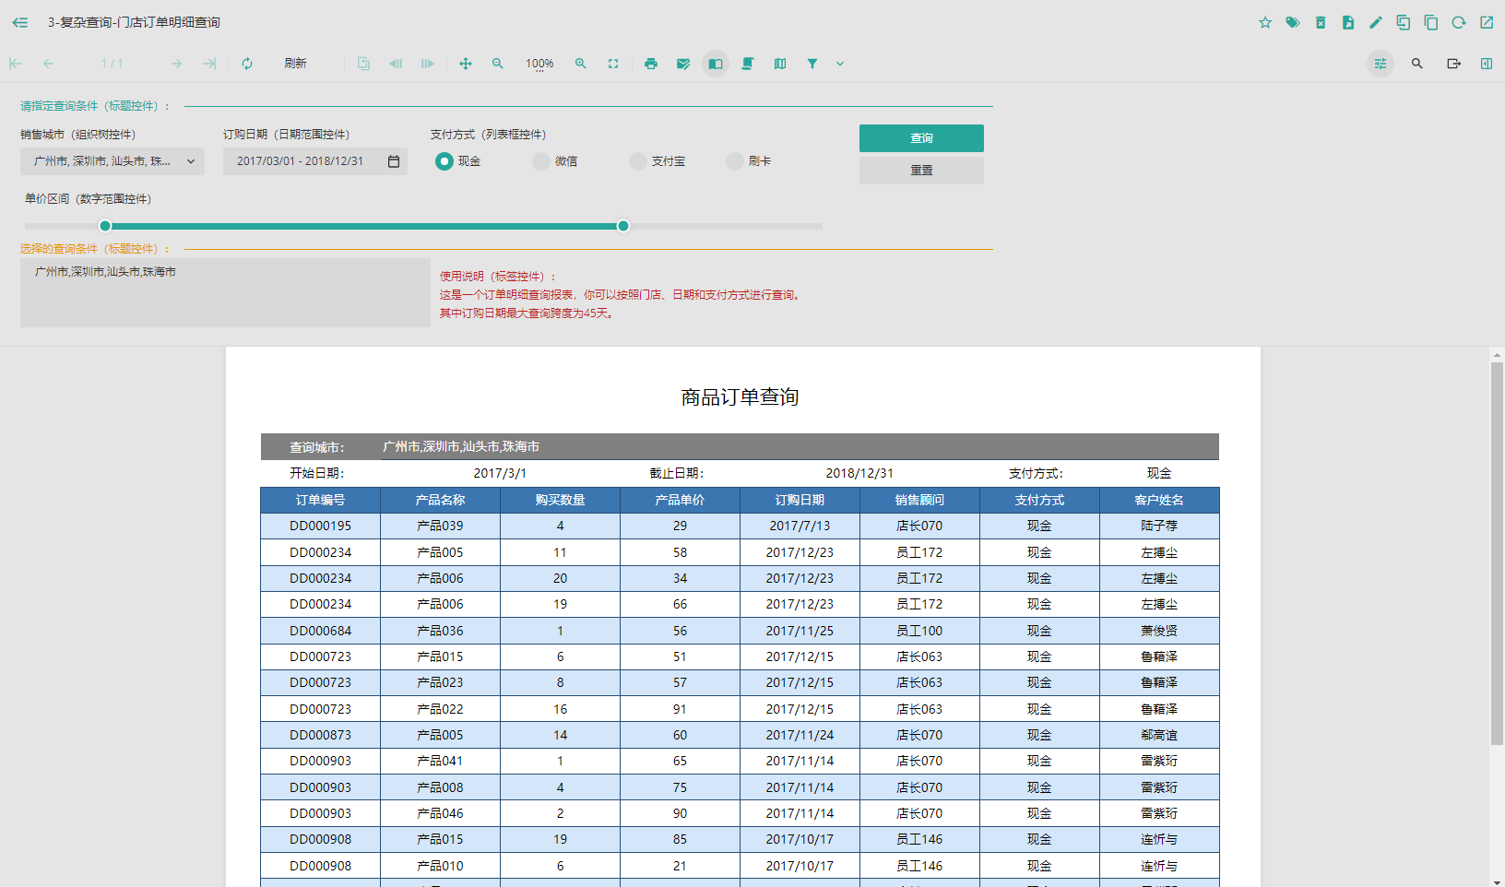Send report by email icon
The image size is (1505, 887).
pyautogui.click(x=683, y=64)
